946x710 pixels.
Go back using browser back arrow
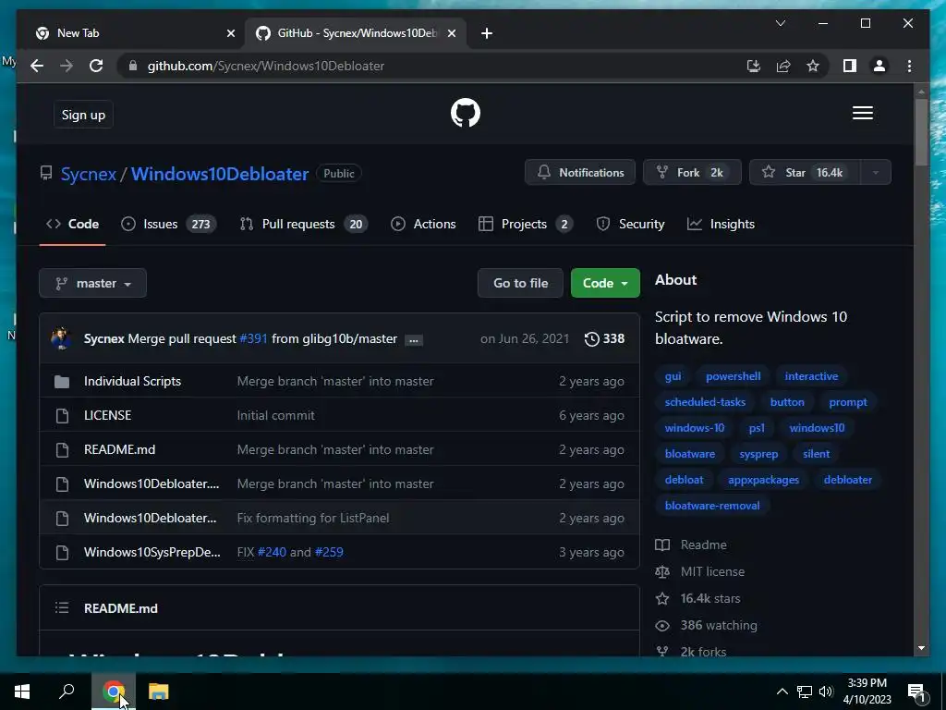click(37, 66)
